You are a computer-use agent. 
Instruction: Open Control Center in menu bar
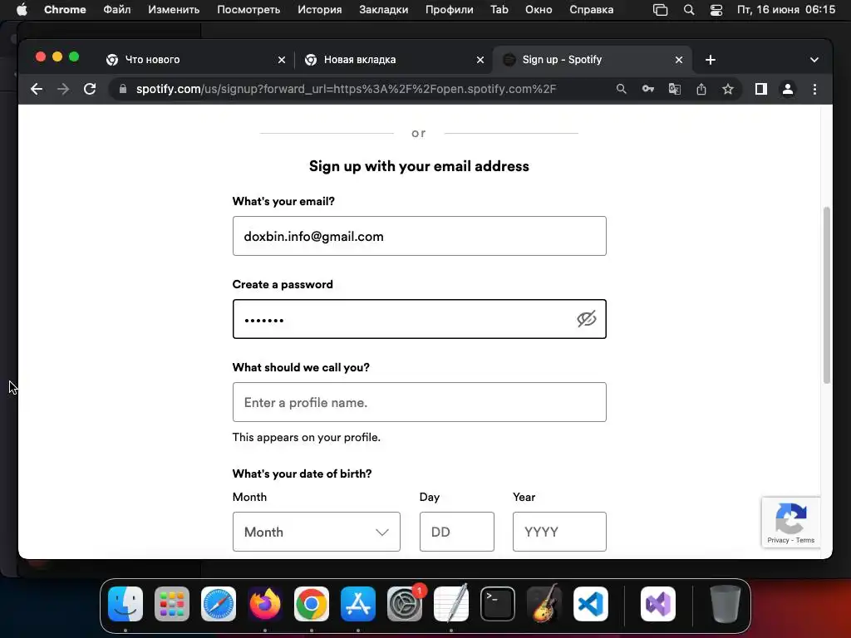click(716, 10)
